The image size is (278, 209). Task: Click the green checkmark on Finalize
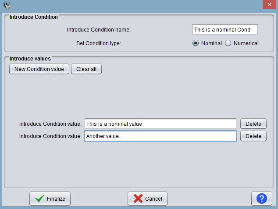tap(40, 198)
